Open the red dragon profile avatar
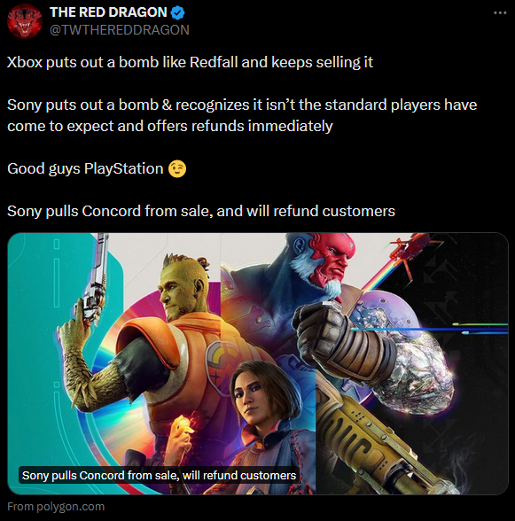This screenshot has width=515, height=521. pos(25,21)
